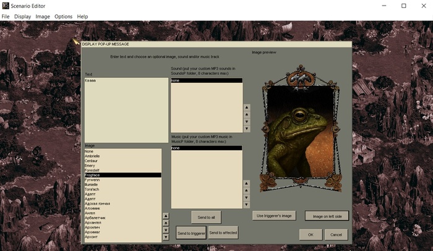
Task: Click the topmost scroll arrow beside Image list
Action: tap(166, 216)
